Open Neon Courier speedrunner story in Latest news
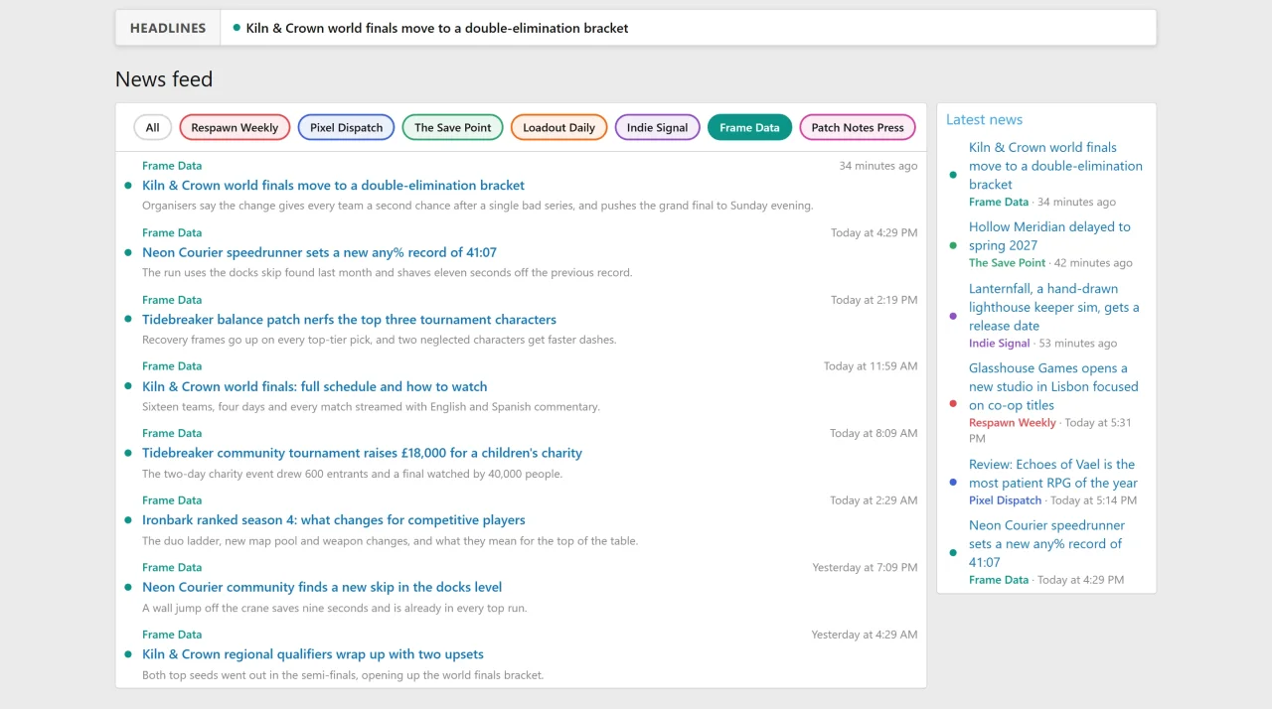 pos(1047,543)
